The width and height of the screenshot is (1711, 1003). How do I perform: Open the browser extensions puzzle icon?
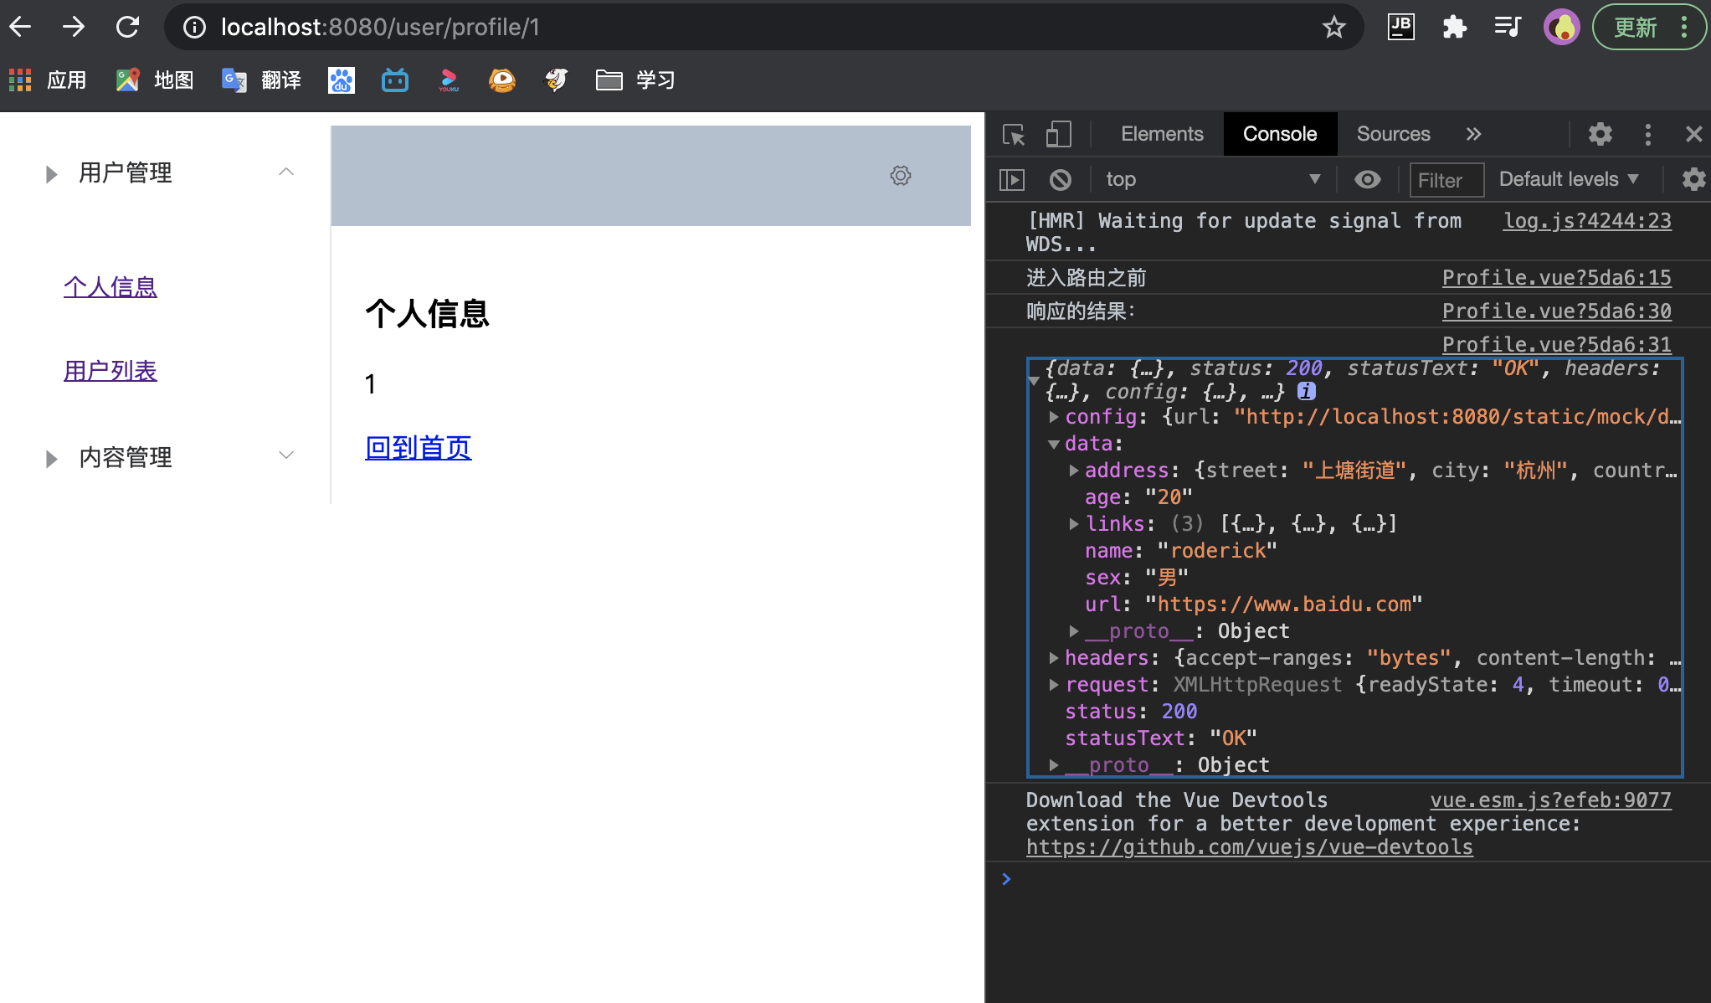[x=1455, y=28]
